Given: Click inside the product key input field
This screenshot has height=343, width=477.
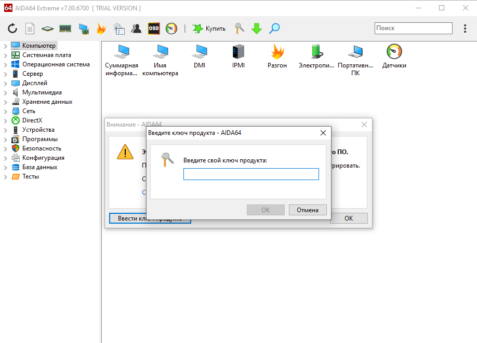Looking at the screenshot, I should [251, 174].
